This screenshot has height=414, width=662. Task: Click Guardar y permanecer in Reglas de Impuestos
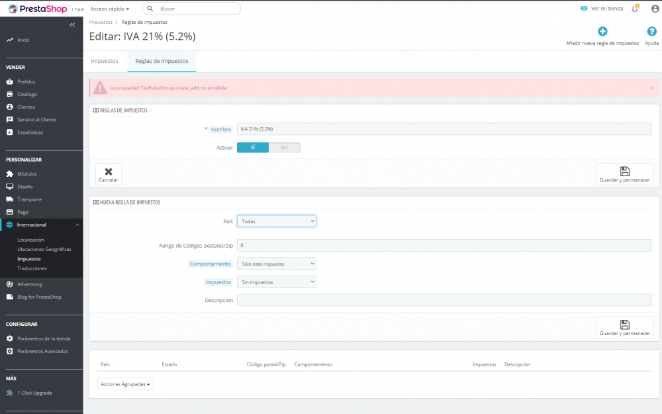click(625, 174)
